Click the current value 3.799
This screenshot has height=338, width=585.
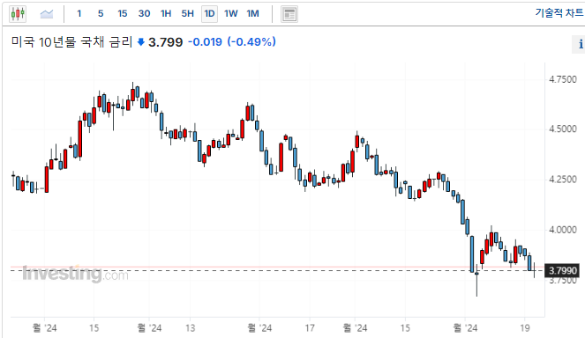166,42
